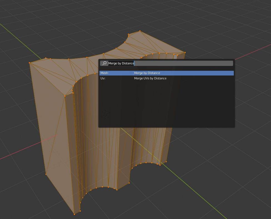Select the lowest vertex at mesh bottom
The width and height of the screenshot is (271, 219).
[x=74, y=214]
